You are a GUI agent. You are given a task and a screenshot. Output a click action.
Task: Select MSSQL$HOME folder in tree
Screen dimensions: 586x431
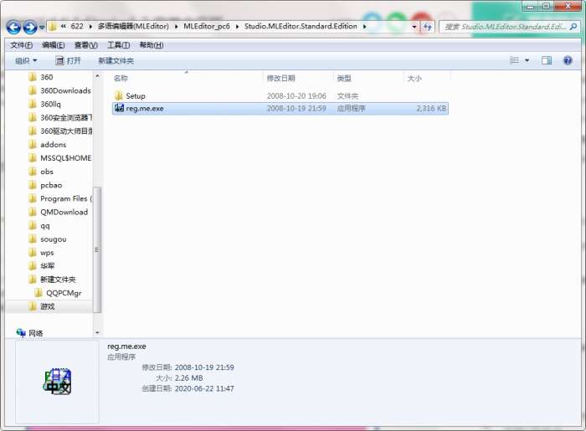click(65, 158)
